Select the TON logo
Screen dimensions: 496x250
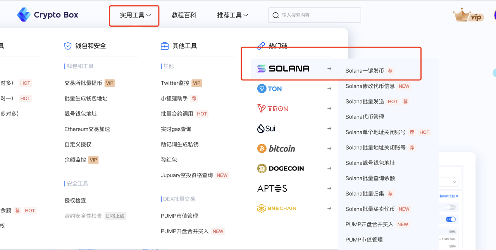(270, 88)
